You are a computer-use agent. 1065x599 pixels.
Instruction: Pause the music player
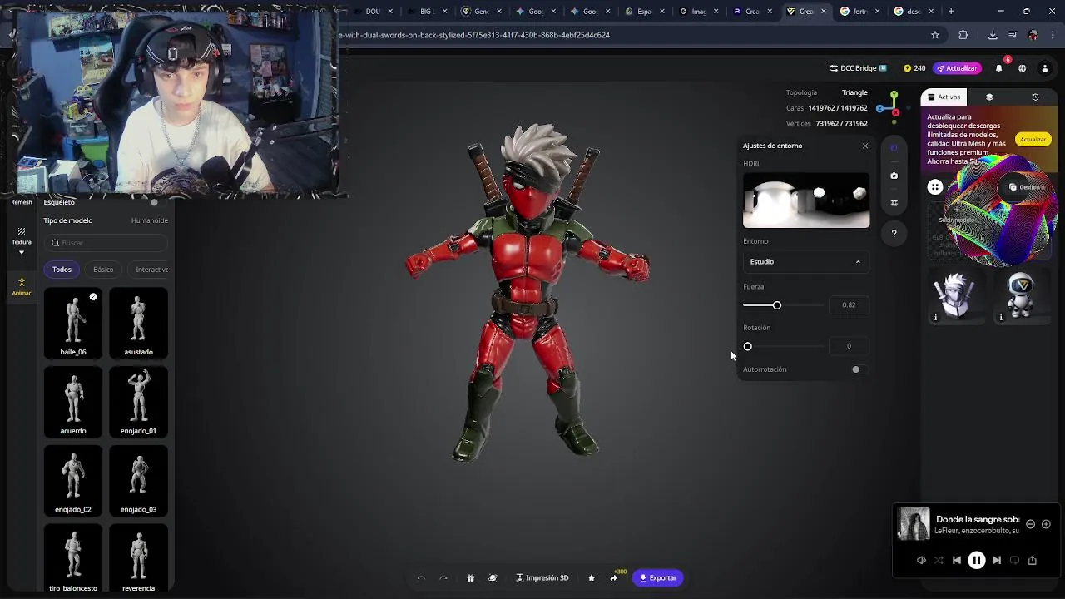coord(977,561)
